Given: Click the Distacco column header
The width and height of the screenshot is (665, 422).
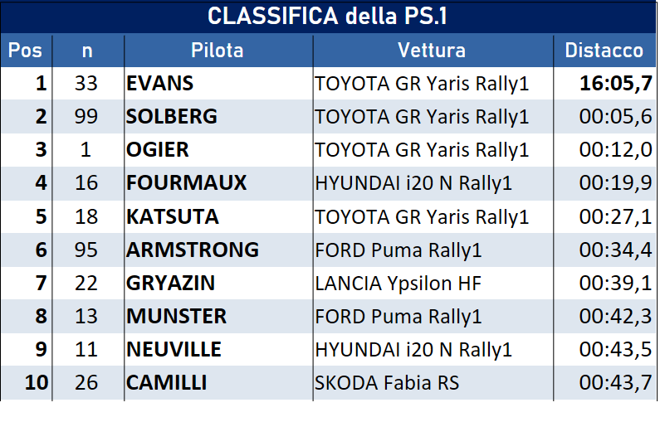Looking at the screenshot, I should (x=604, y=50).
